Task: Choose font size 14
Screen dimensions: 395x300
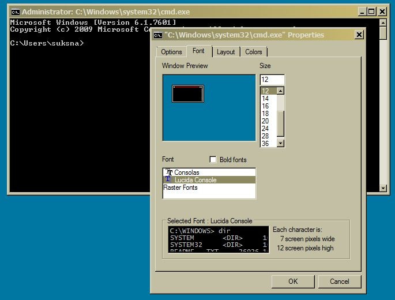Action: click(x=269, y=99)
